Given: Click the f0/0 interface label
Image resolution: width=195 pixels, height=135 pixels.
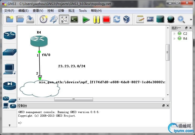Looking at the screenshot, I should [46, 55].
